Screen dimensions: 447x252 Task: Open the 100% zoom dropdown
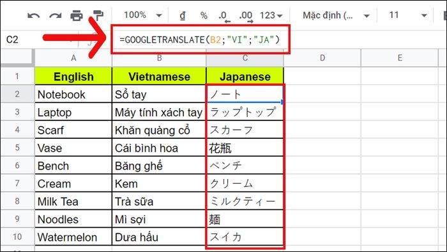pos(143,15)
